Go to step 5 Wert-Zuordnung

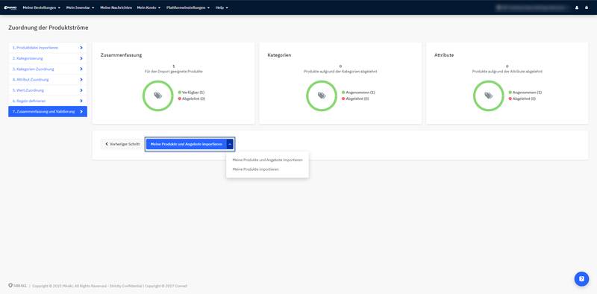(x=48, y=90)
